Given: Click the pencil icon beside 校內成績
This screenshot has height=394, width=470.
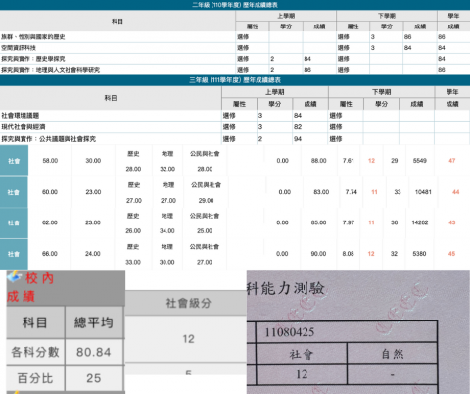Looking at the screenshot, I should [x=14, y=276].
